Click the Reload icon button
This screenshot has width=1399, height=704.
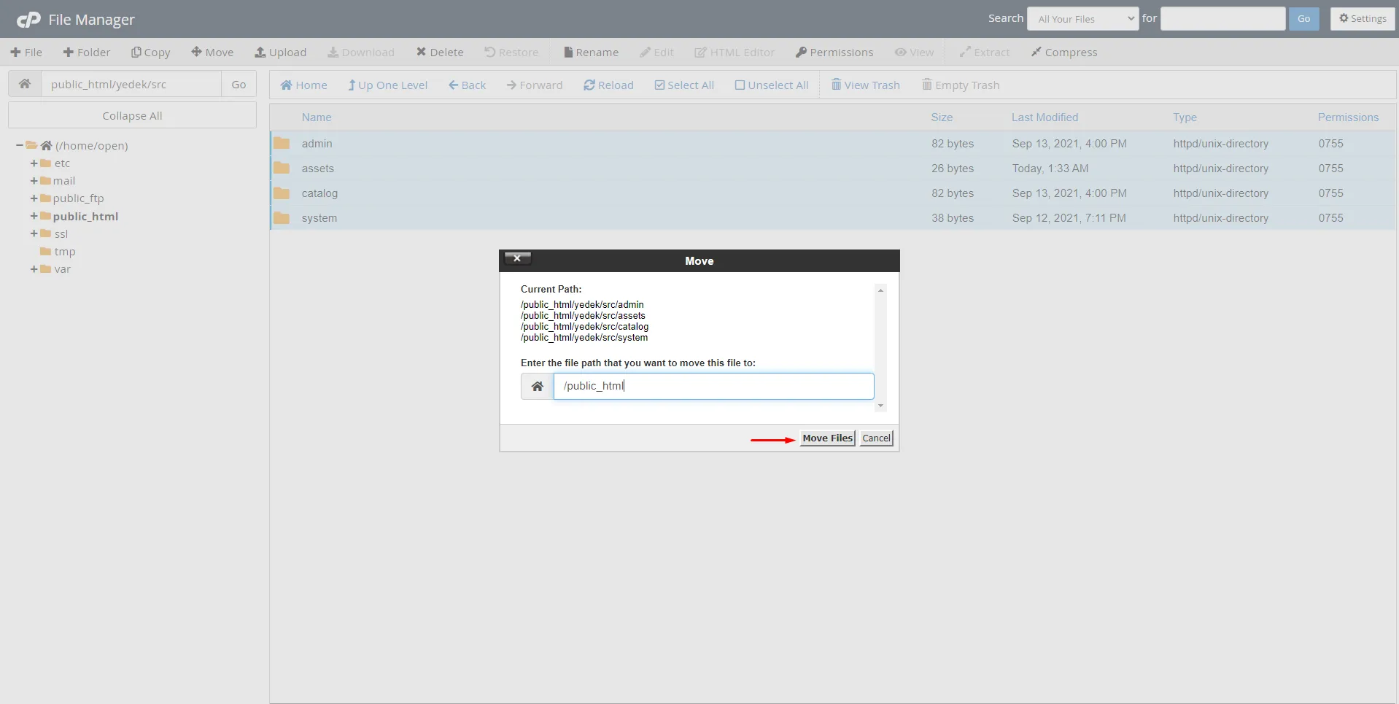click(x=608, y=85)
